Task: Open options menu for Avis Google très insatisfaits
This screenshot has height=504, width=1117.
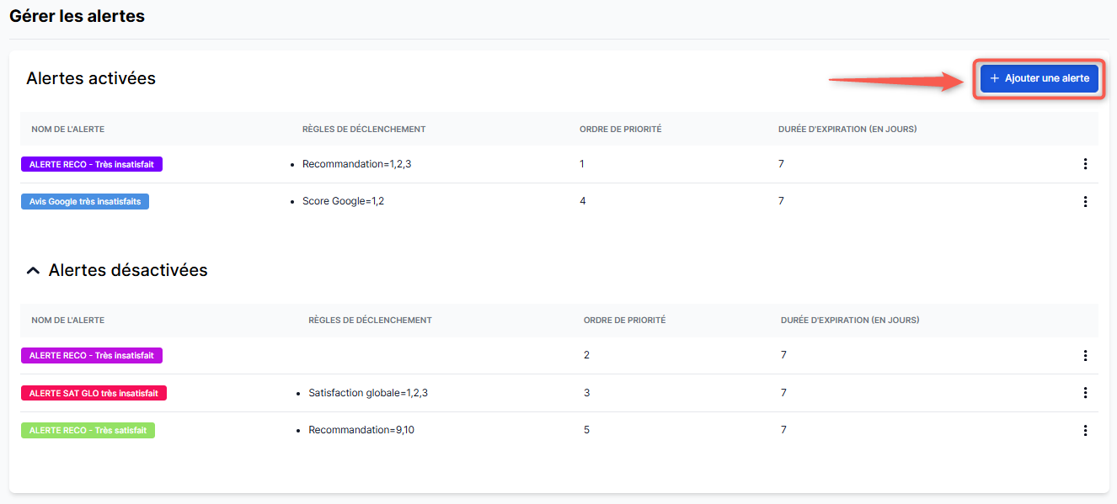Action: [1085, 202]
